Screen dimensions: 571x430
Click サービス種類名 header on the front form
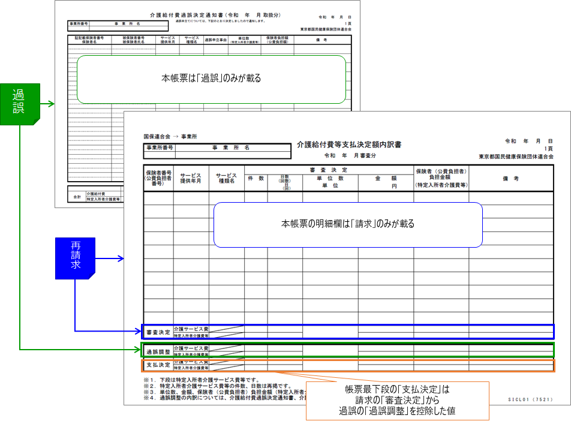226,178
